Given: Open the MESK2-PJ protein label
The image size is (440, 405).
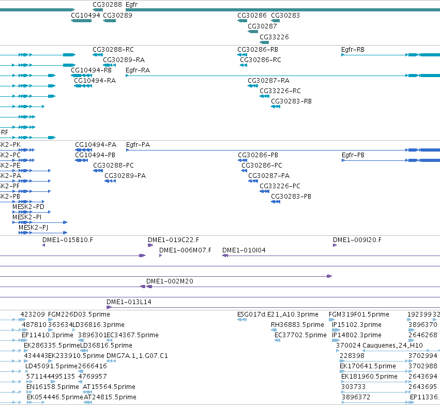Looking at the screenshot, I should (34, 228).
